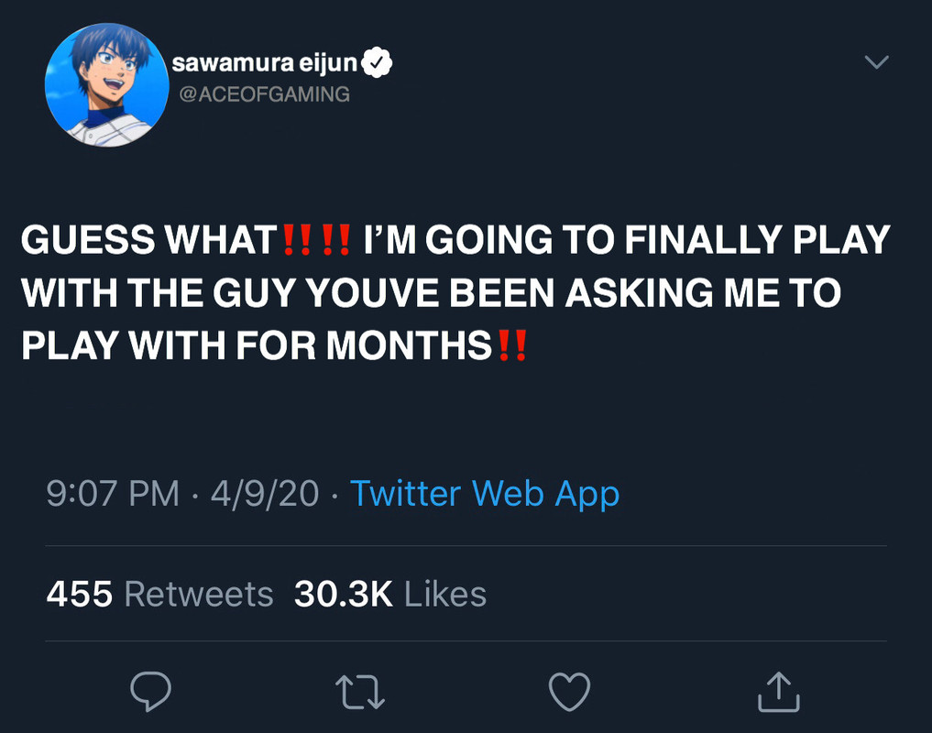Click the 455 retweet count number
This screenshot has height=733, width=932.
(x=80, y=595)
